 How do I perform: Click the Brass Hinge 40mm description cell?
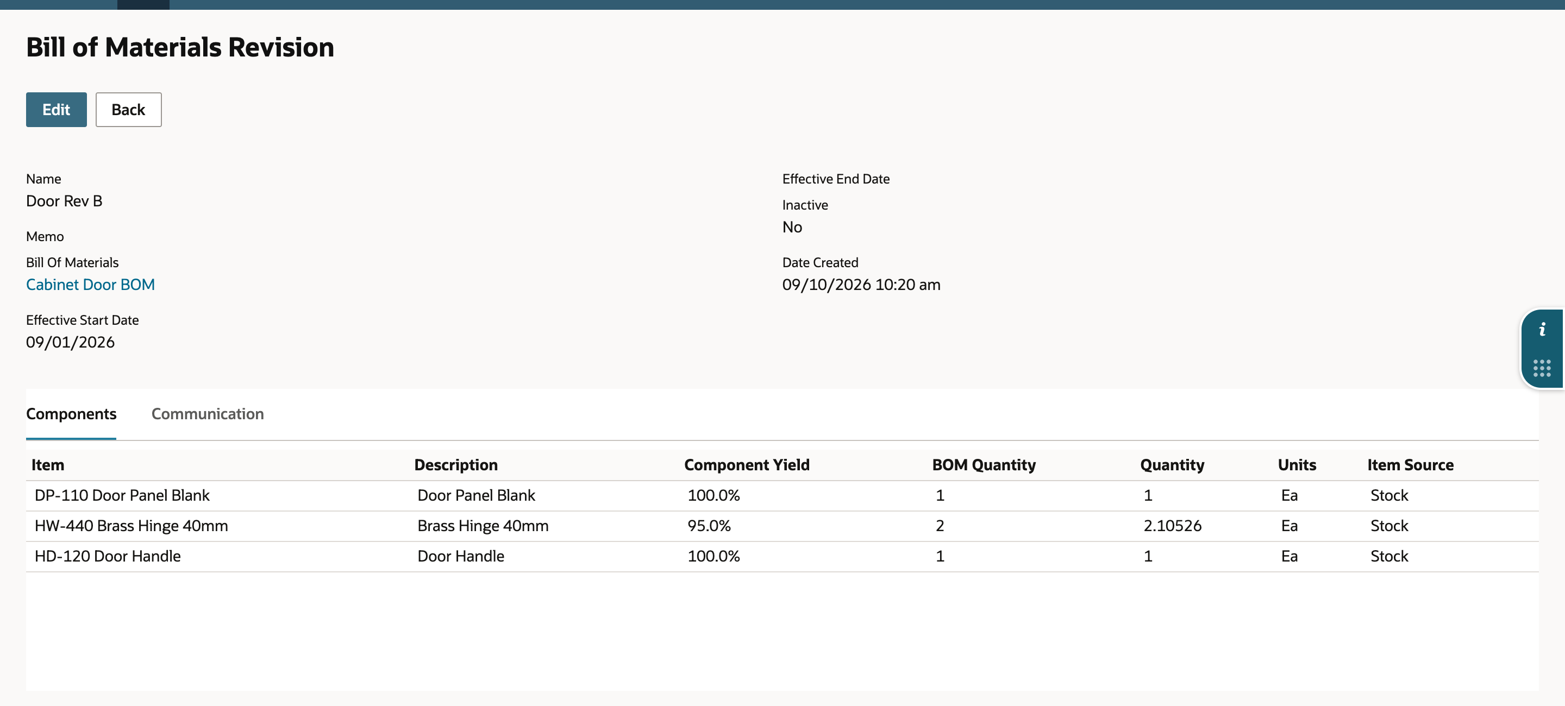coord(483,526)
